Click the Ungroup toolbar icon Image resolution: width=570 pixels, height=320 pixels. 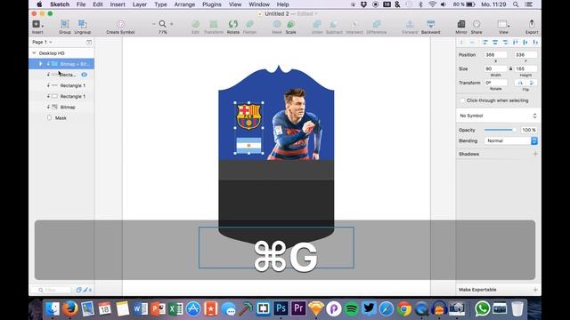[83, 24]
